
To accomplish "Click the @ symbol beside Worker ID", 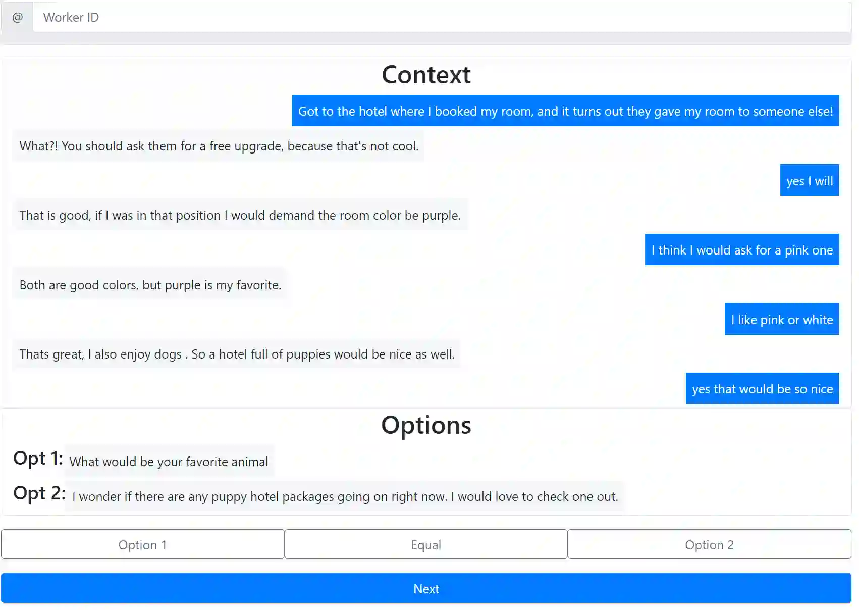I will pos(17,17).
